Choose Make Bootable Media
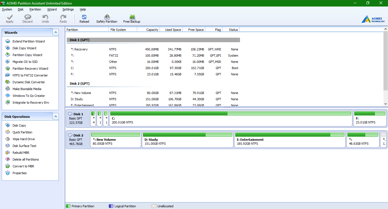The width and height of the screenshot is (388, 209). (27, 89)
